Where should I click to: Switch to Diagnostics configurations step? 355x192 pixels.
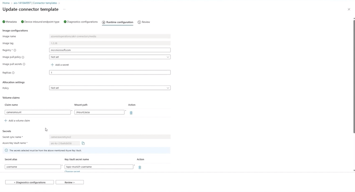(x=81, y=22)
